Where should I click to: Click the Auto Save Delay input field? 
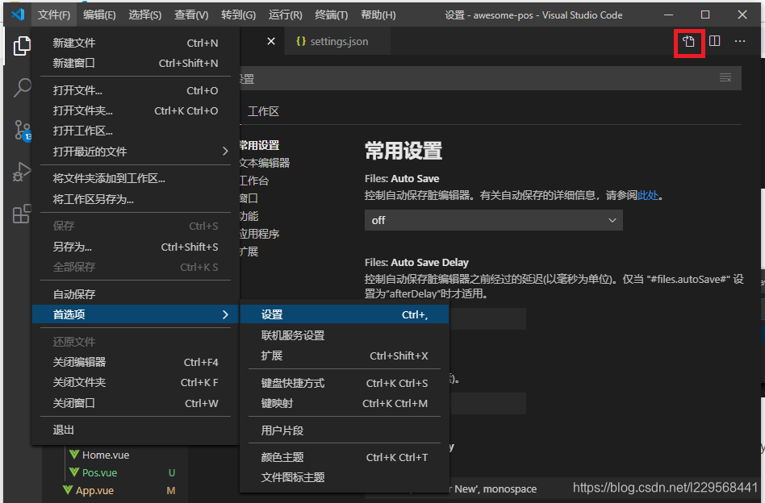[x=487, y=318]
